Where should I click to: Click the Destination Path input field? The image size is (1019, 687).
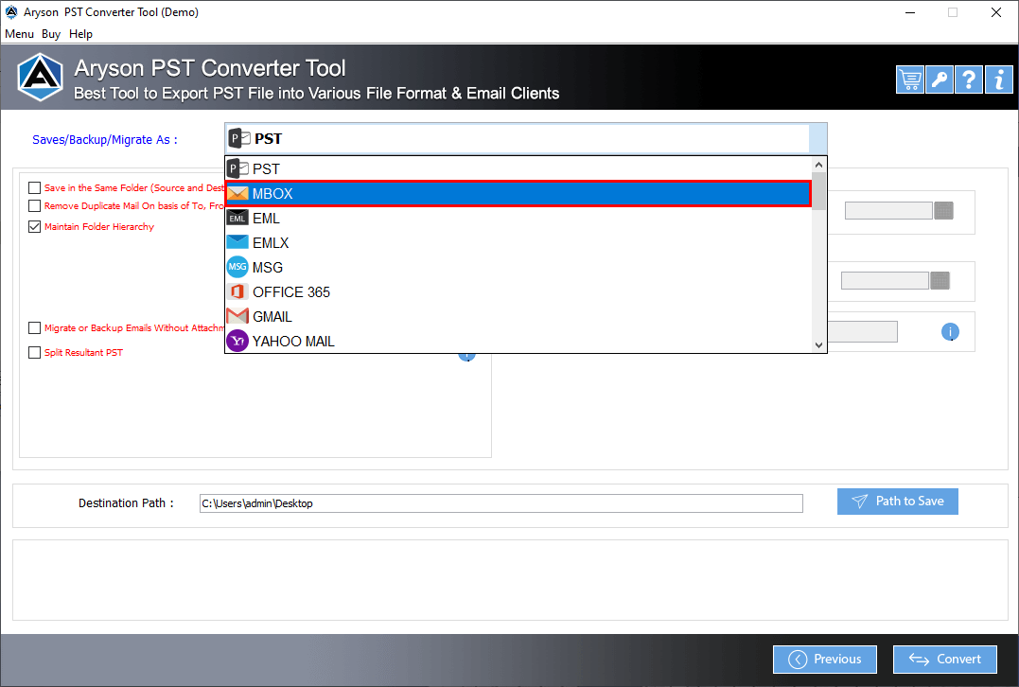pos(501,503)
